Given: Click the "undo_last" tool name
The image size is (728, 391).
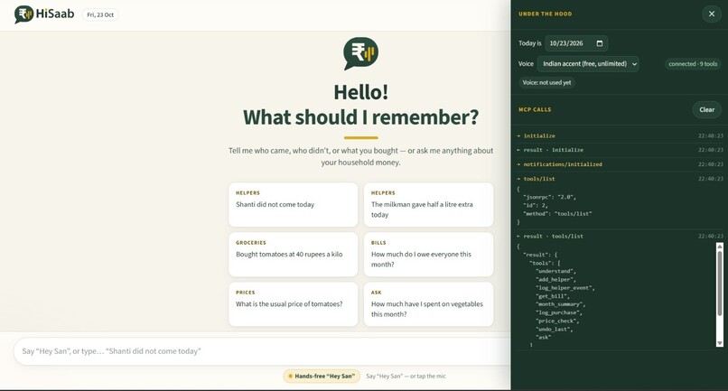Looking at the screenshot, I should tap(555, 330).
